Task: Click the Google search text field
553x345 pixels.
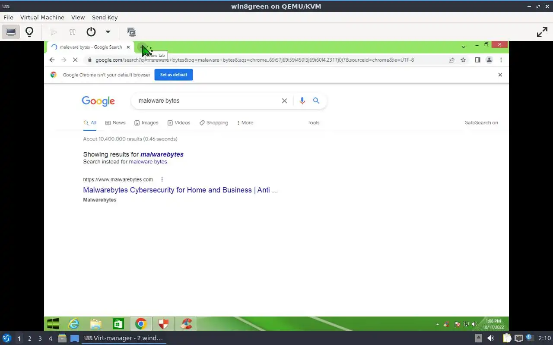Action: pyautogui.click(x=207, y=100)
